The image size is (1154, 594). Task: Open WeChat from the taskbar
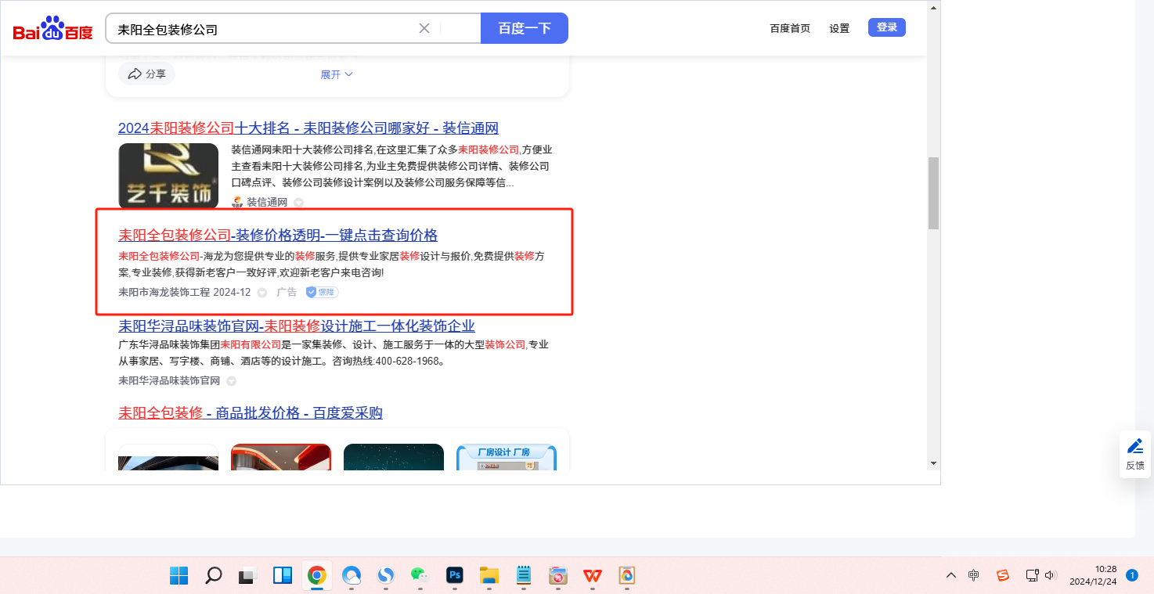[420, 576]
